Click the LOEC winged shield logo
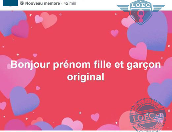Screen dimensions: 172x132 141,12
